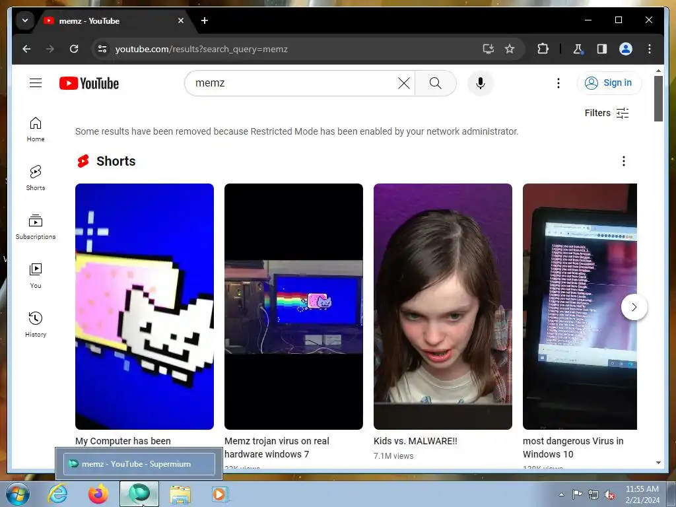Go to Home in sidebar
676x507 pixels.
point(36,129)
